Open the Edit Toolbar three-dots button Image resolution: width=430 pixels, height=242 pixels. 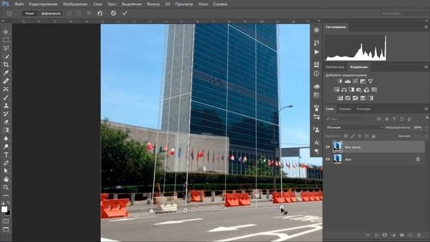[x=6, y=196]
